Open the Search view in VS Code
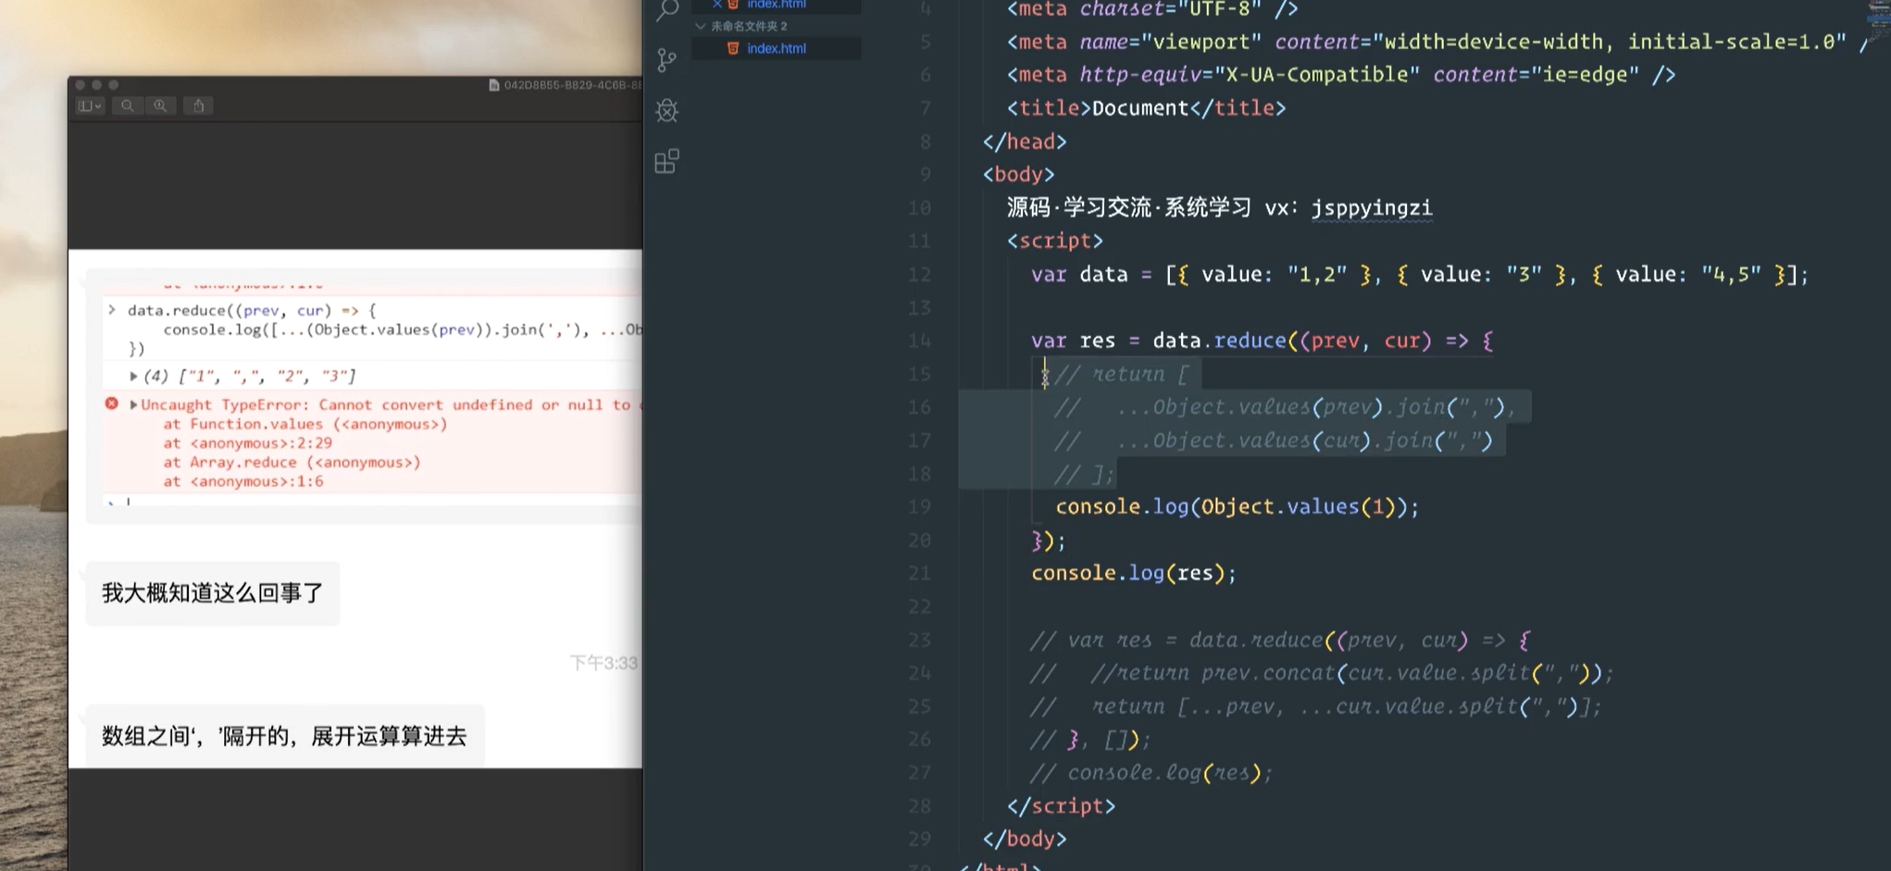 tap(667, 10)
